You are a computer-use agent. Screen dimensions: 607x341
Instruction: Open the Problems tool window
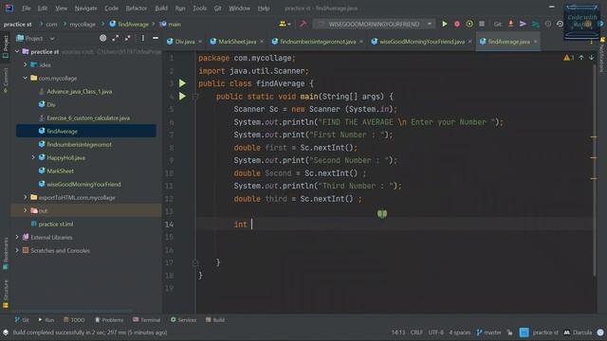(109, 320)
